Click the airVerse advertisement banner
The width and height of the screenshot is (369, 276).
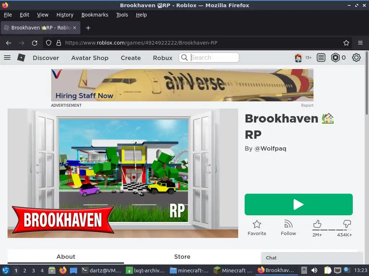182,85
